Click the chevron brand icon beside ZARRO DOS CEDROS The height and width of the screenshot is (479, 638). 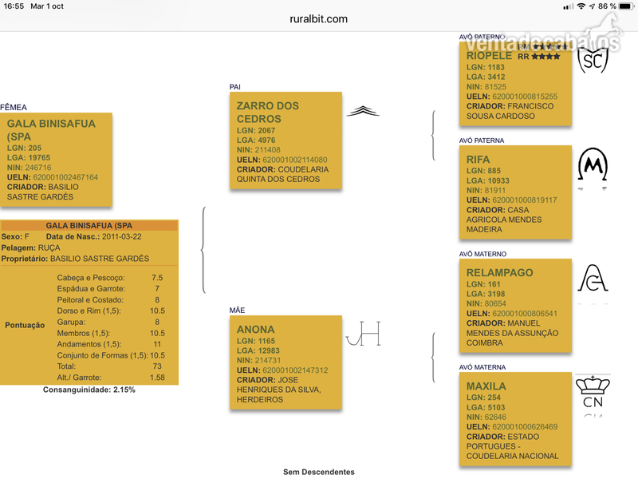pyautogui.click(x=363, y=111)
